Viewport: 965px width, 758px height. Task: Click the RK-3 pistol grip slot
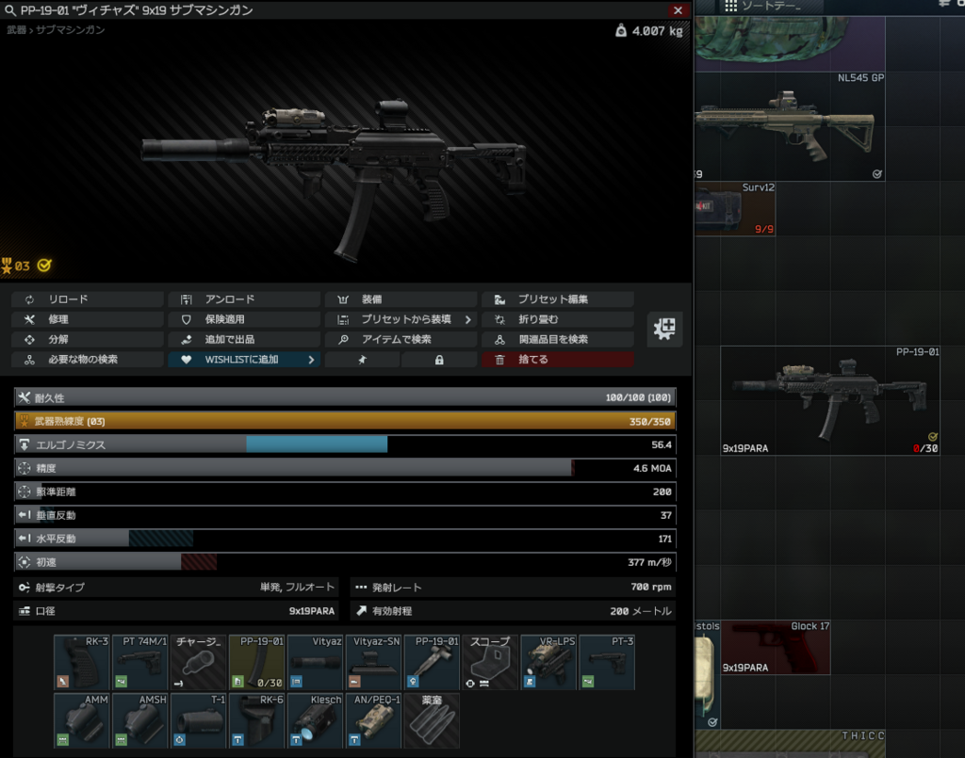coord(82,662)
